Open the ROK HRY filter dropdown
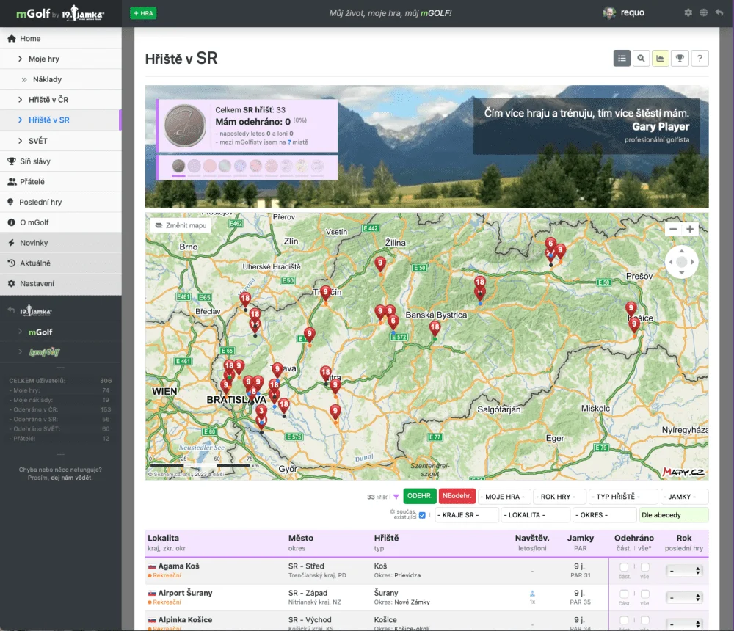 tap(560, 497)
